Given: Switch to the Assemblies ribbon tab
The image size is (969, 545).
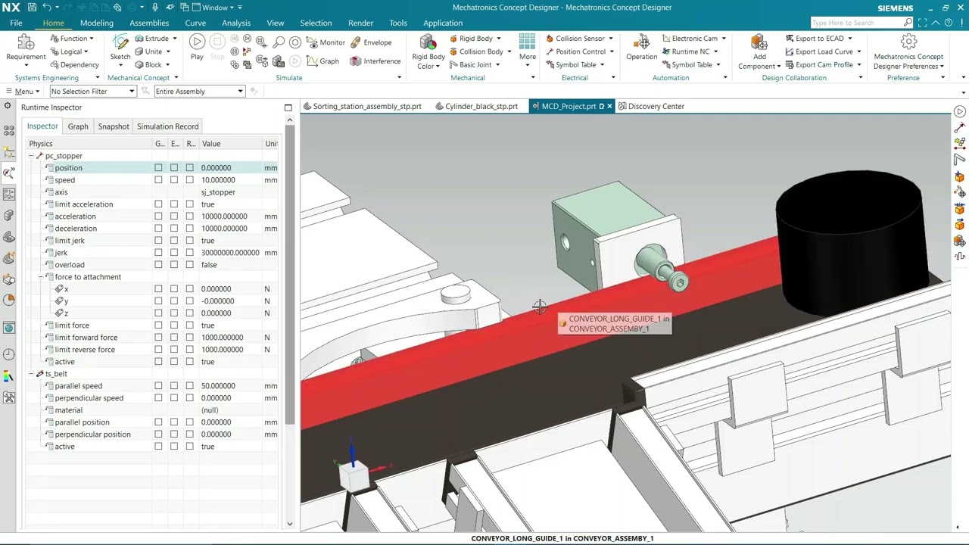Looking at the screenshot, I should click(149, 23).
